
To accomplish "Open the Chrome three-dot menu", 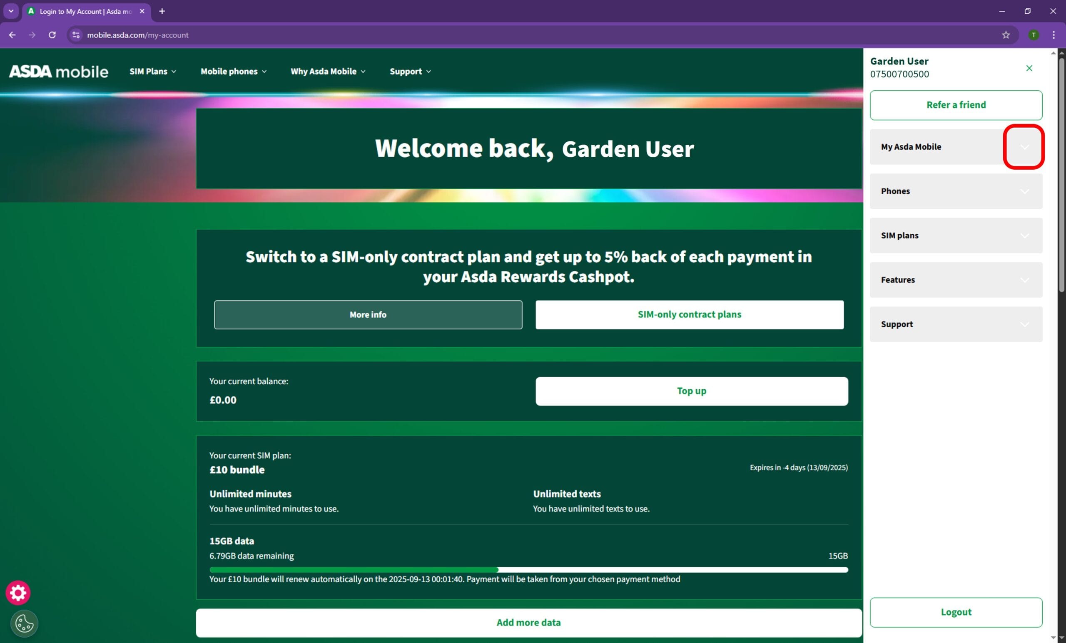I will click(x=1053, y=35).
